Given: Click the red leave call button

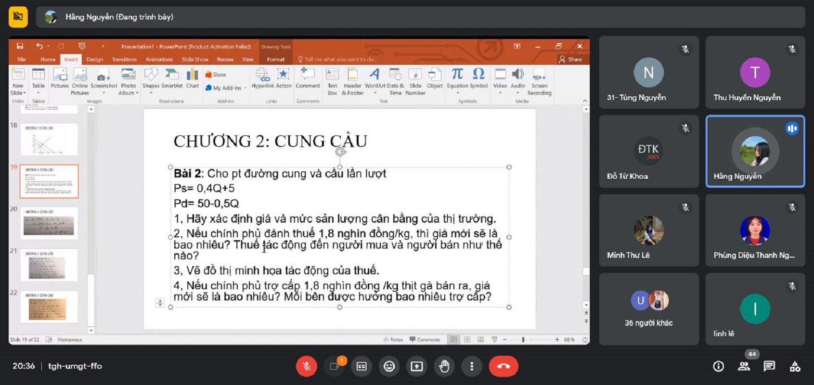Looking at the screenshot, I should tap(503, 366).
